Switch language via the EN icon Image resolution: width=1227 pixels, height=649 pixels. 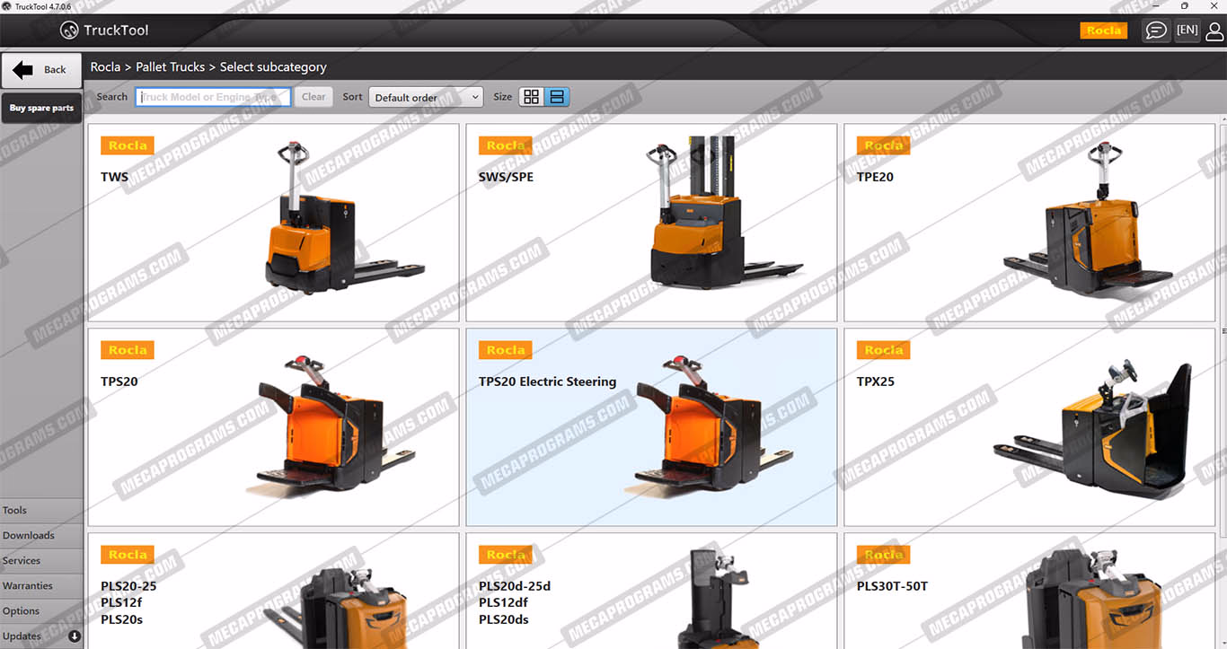click(x=1187, y=30)
